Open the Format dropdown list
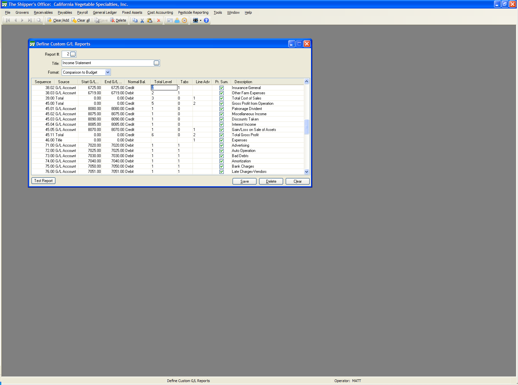 (108, 72)
